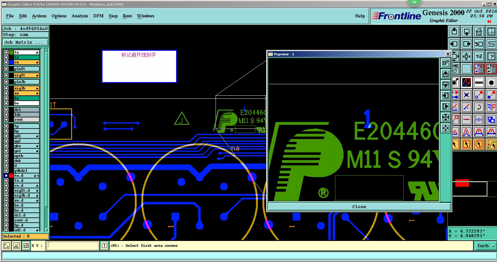Select the arrow pointer in square selection tool
Screen dimensions: 497x262
(x=467, y=144)
